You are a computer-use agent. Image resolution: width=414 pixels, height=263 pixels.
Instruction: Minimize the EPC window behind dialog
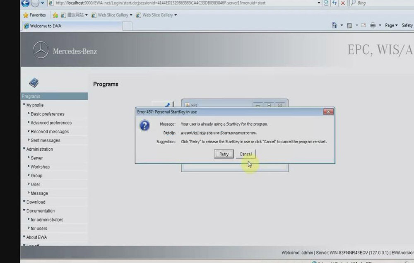coord(258,105)
